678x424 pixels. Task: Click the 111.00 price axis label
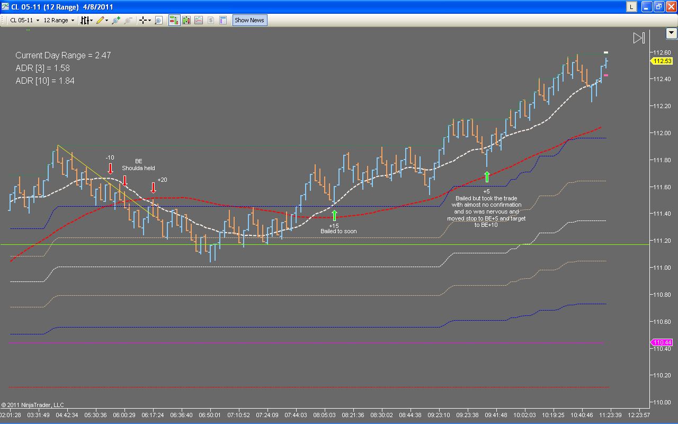(662, 268)
